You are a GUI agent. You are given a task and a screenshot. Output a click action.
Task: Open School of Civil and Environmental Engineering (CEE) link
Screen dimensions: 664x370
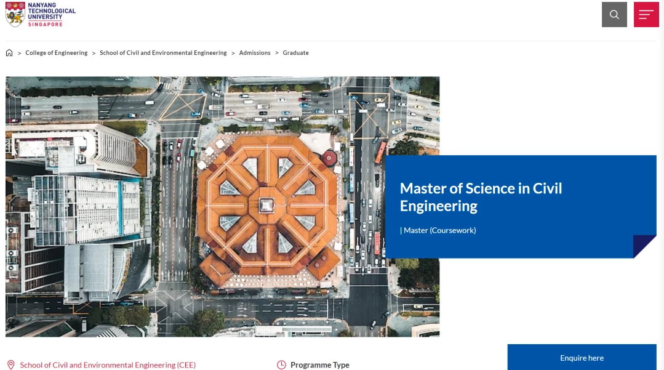[108, 365]
